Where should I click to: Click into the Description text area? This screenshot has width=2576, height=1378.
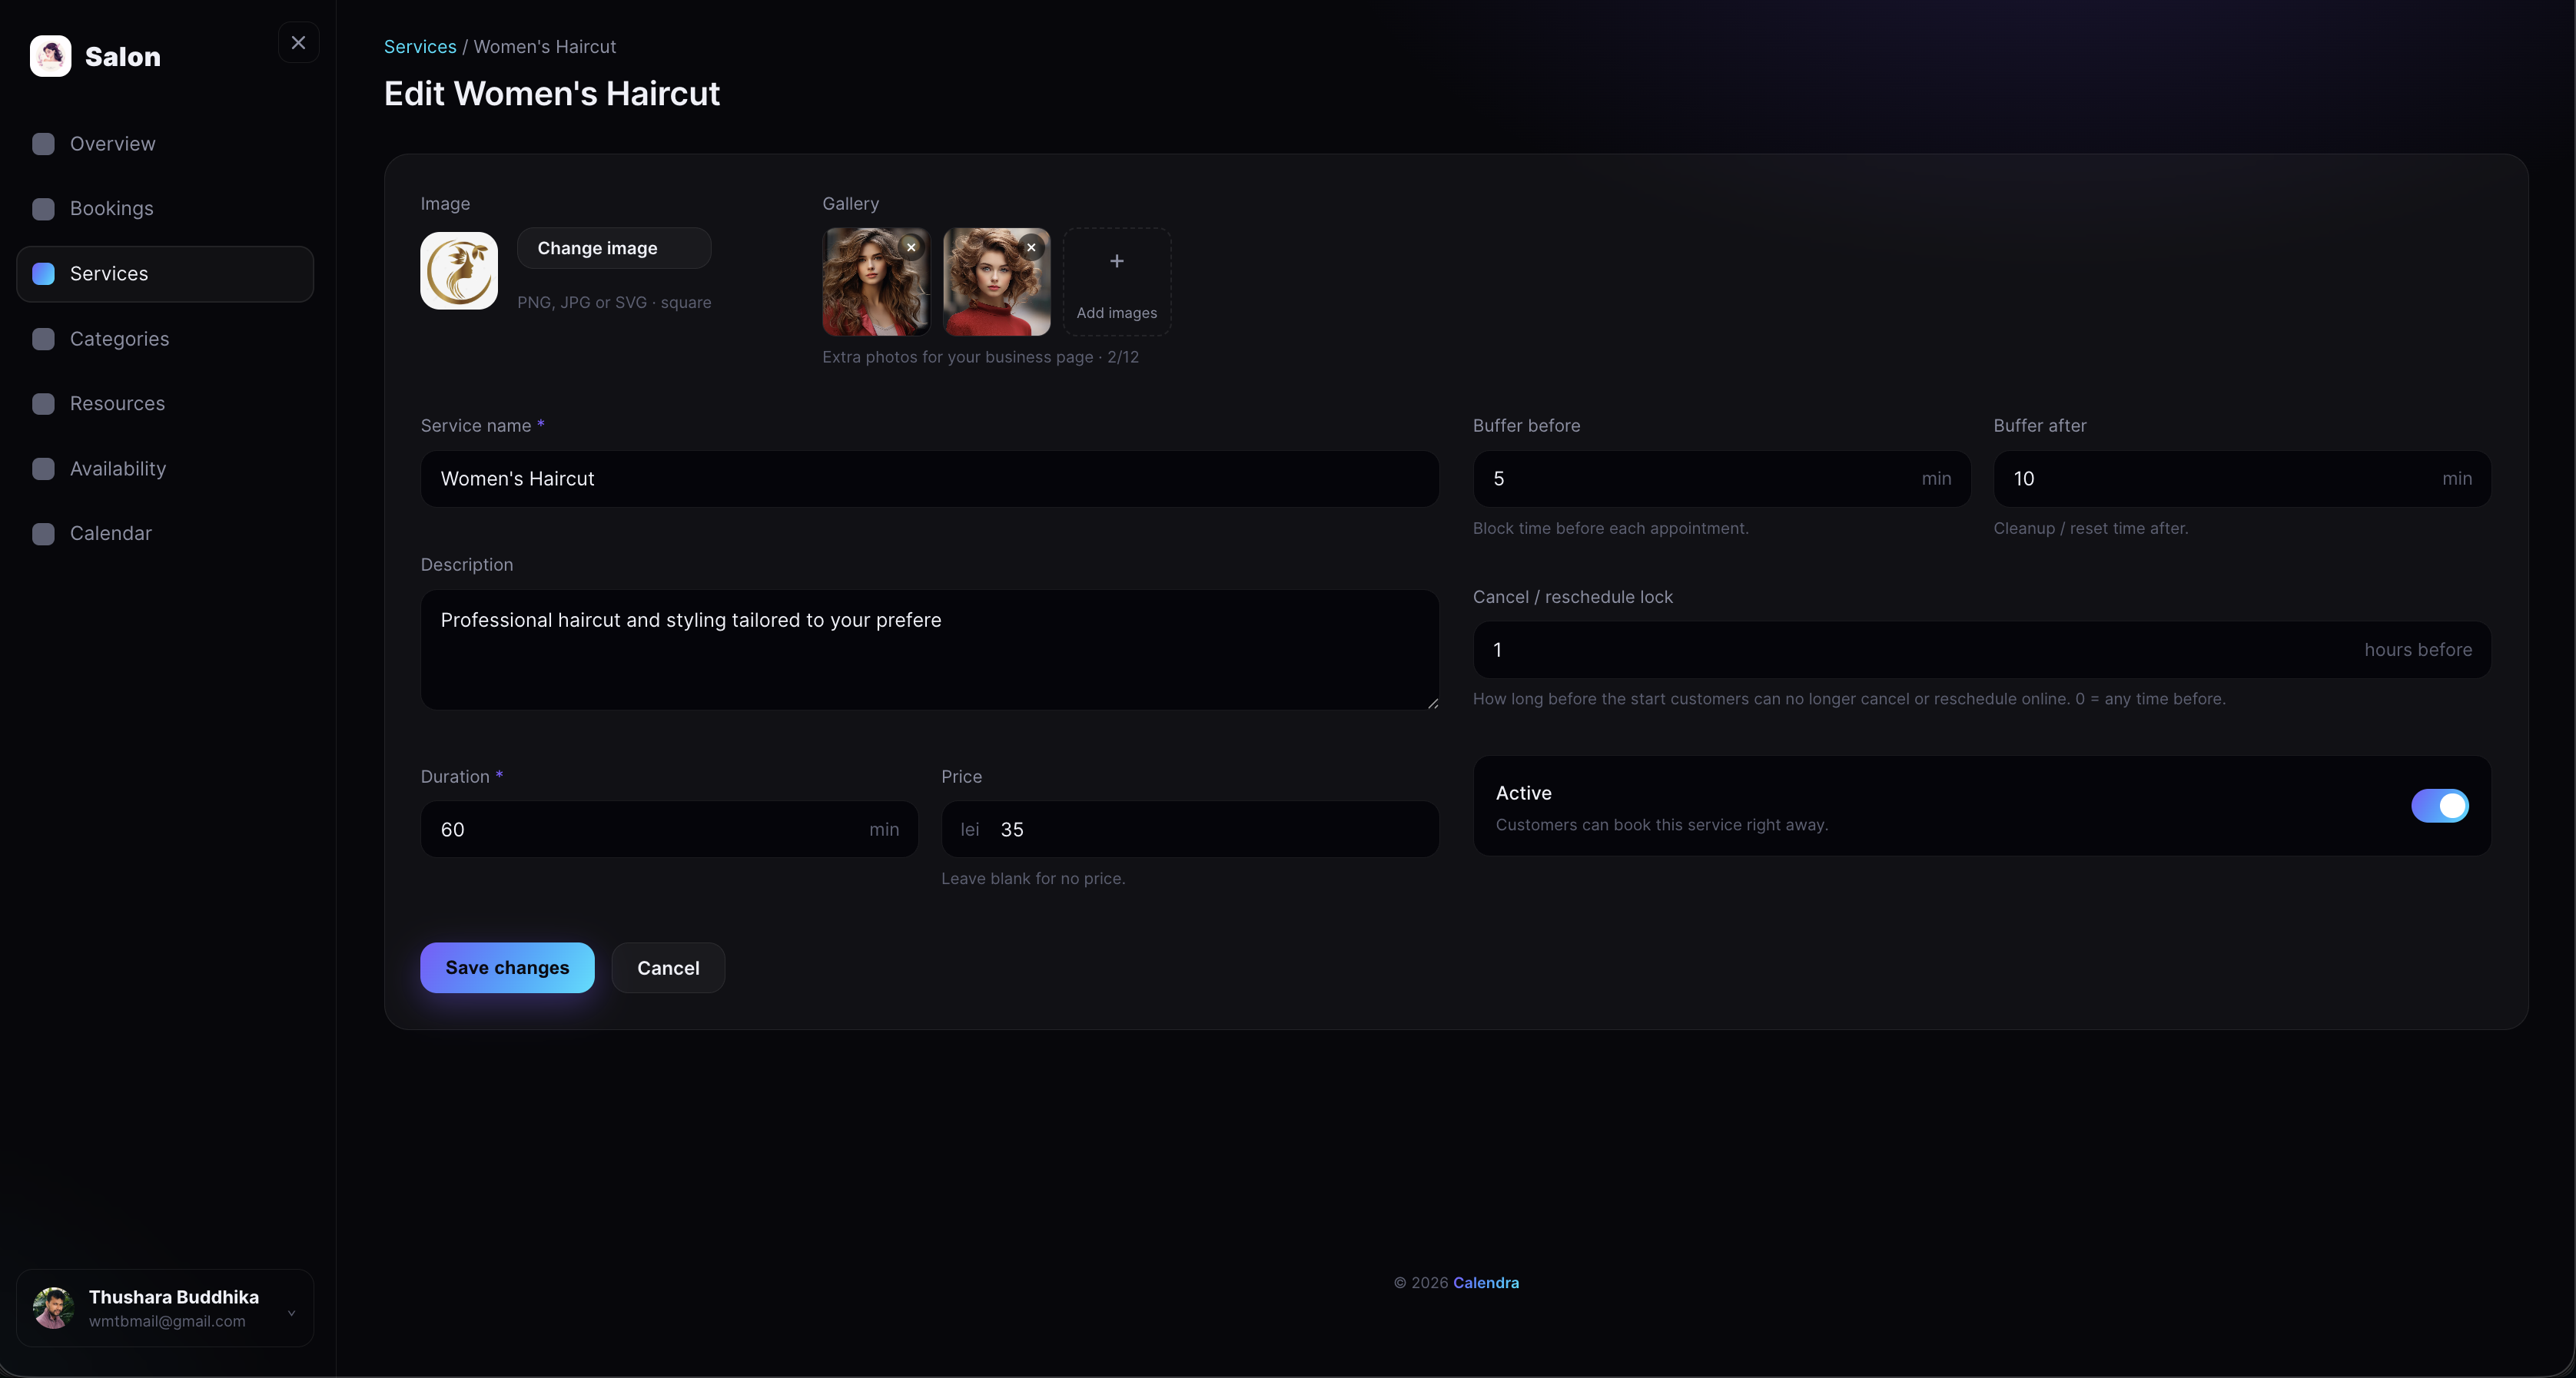pyautogui.click(x=929, y=650)
